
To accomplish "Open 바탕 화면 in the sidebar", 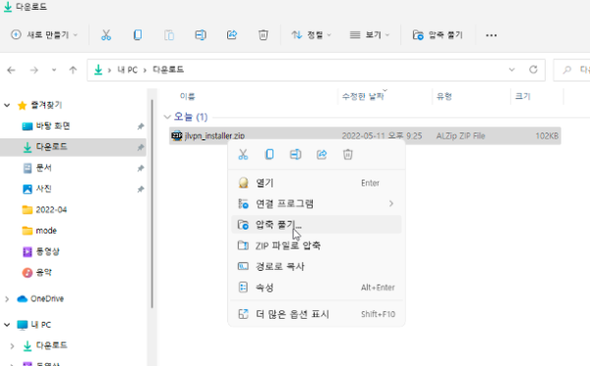I will 53,127.
